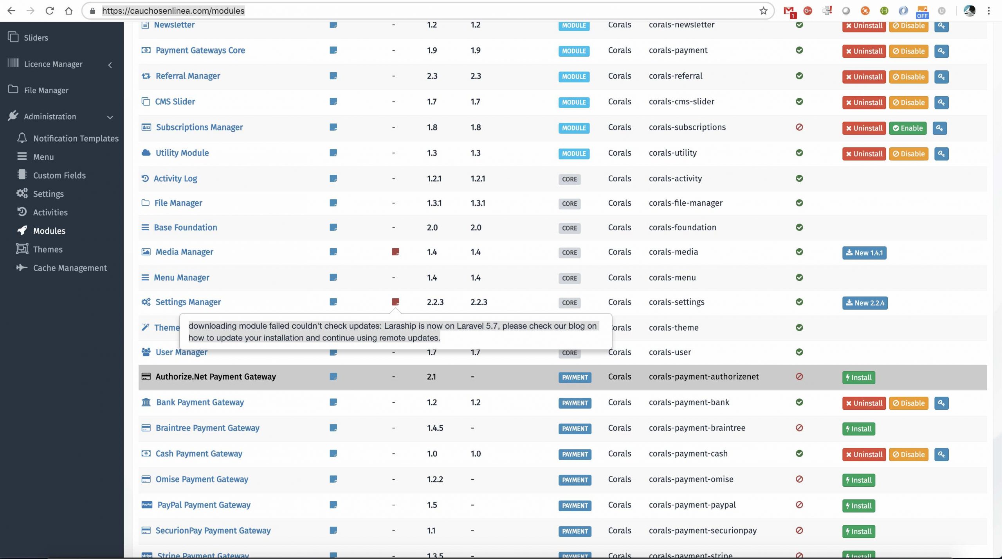
Task: Open Activity Log module link
Action: pos(175,179)
